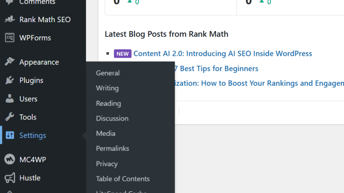
Task: Open the Content AI 2.0 blog post
Action: point(222,54)
